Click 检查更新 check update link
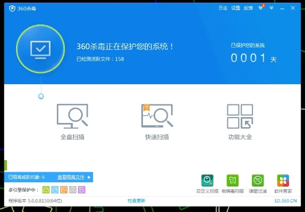 coord(137,201)
